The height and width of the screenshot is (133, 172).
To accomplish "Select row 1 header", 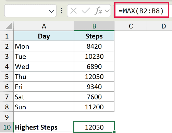I will [x=7, y=36].
